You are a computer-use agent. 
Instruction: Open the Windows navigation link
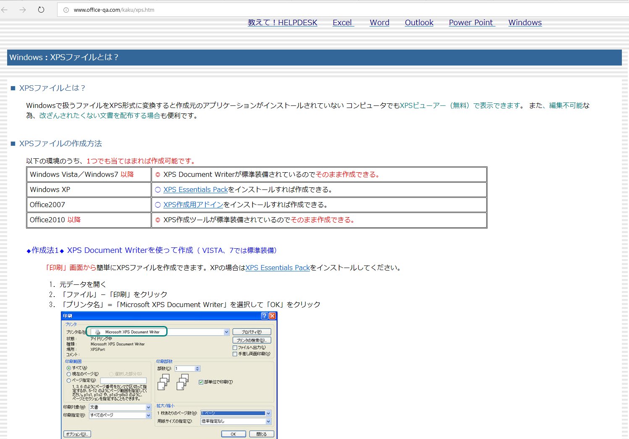tap(525, 23)
